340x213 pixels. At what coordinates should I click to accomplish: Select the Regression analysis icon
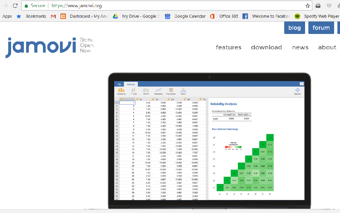tap(159, 91)
